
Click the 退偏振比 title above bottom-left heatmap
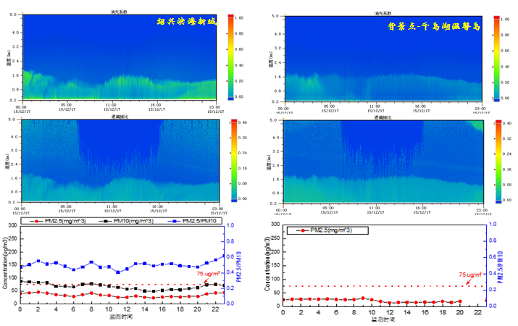tap(121, 115)
